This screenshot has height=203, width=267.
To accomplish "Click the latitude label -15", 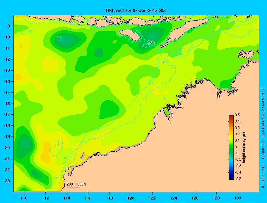I will point(6,92).
